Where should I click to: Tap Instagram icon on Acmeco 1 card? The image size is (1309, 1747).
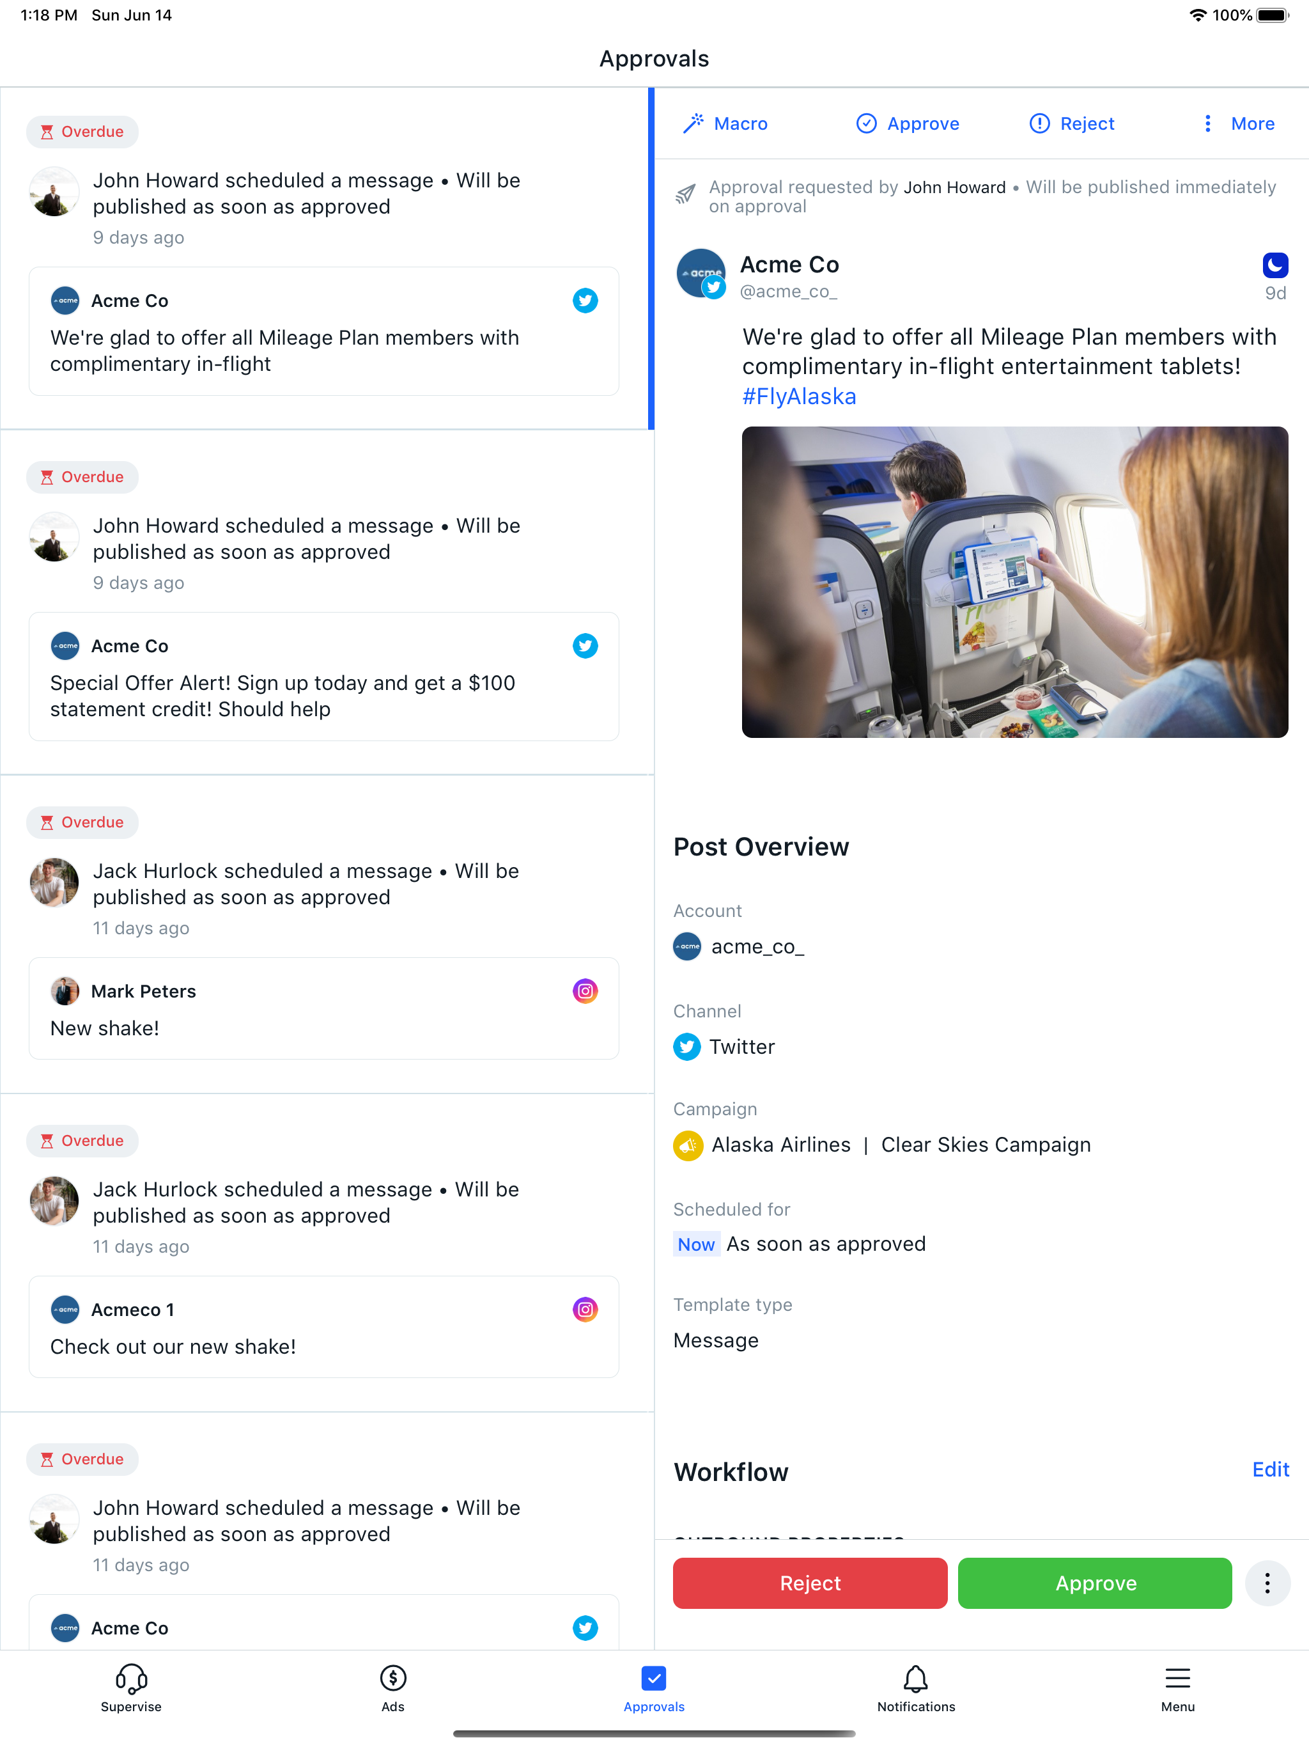[585, 1310]
